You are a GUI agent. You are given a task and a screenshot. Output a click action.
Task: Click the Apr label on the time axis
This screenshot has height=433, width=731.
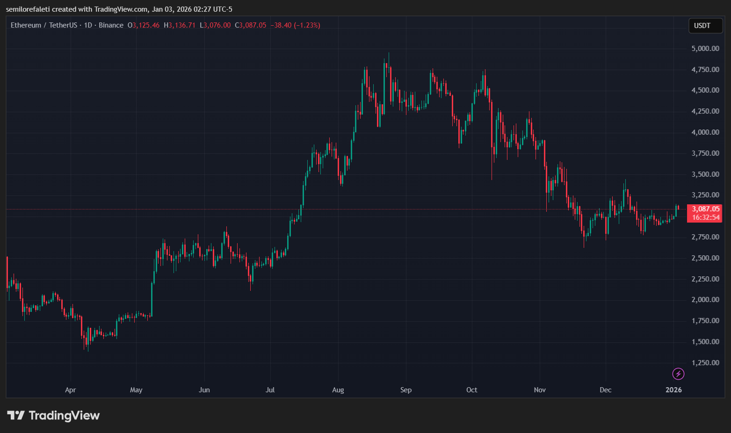[70, 390]
